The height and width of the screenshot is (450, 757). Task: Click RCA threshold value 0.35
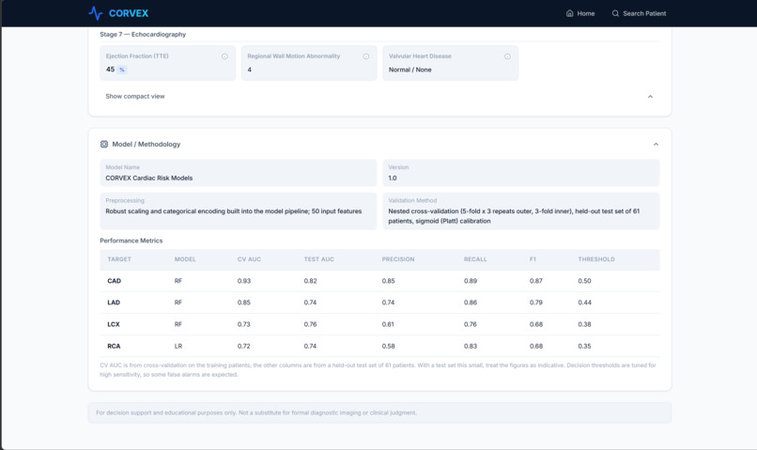[x=584, y=346]
